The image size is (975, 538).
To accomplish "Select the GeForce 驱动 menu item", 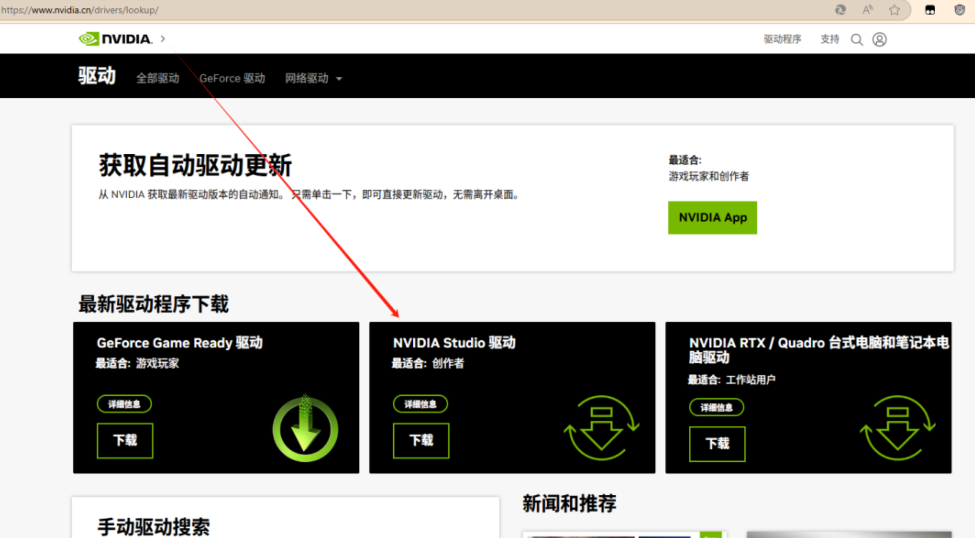I will coord(232,78).
